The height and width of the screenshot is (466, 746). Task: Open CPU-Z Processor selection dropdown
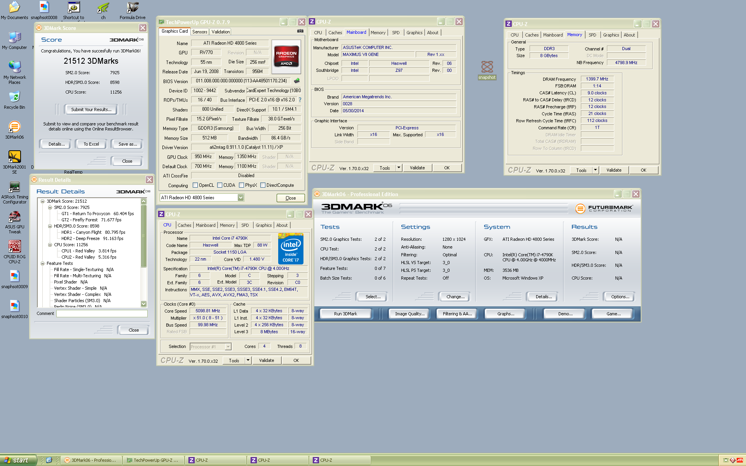click(x=228, y=346)
